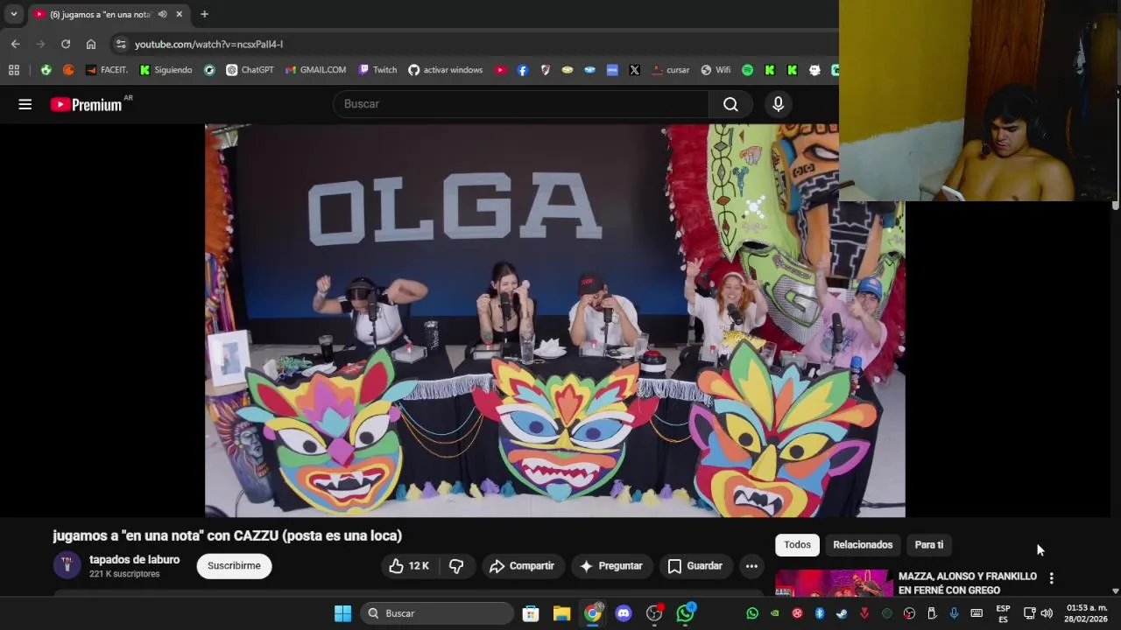Go to YouTube Premium home logo
The height and width of the screenshot is (630, 1121).
[86, 104]
